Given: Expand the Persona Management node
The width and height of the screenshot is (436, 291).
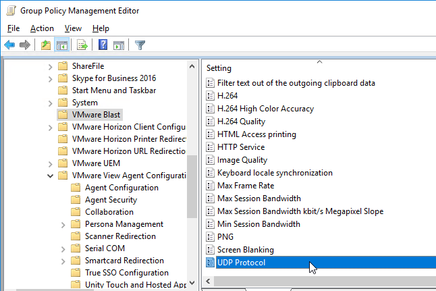Looking at the screenshot, I should click(63, 225).
